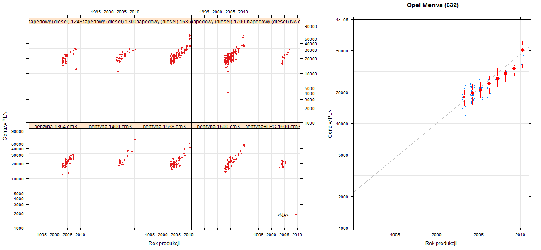Click the "Opel Meriva (632)" chart title

click(433, 5)
